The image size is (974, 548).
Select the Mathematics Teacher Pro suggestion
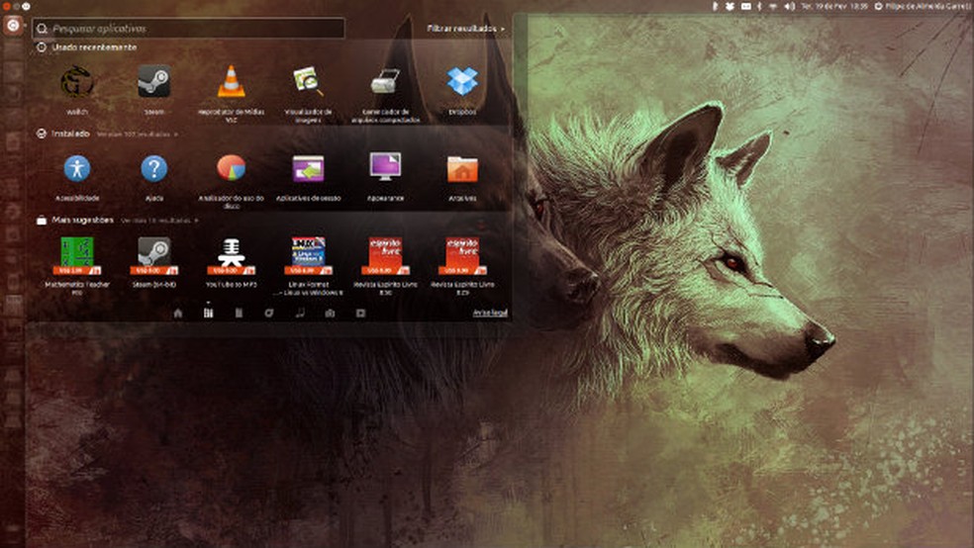77,254
